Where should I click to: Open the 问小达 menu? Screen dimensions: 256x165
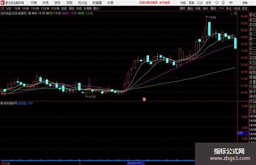point(82,3)
